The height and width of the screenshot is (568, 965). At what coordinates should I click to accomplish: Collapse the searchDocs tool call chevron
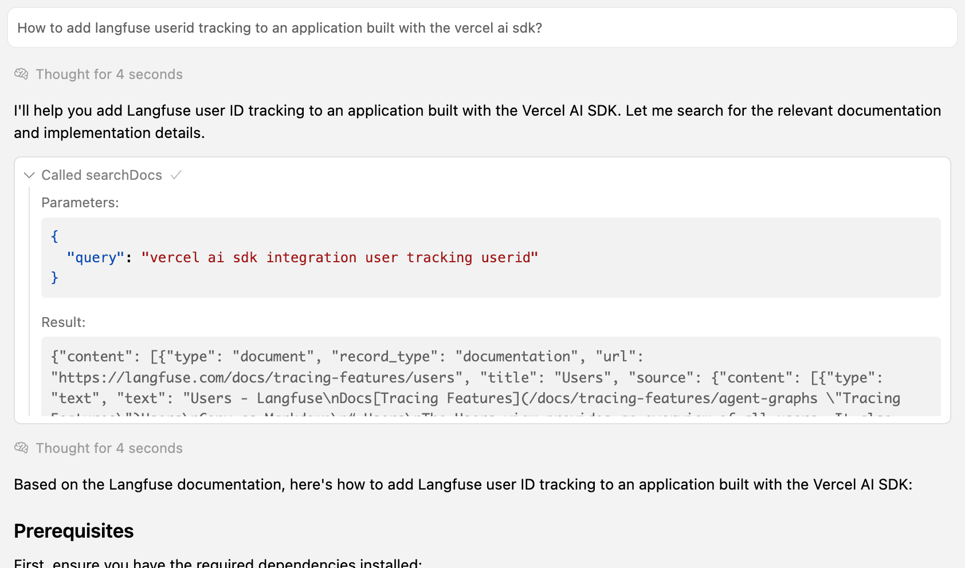(29, 175)
